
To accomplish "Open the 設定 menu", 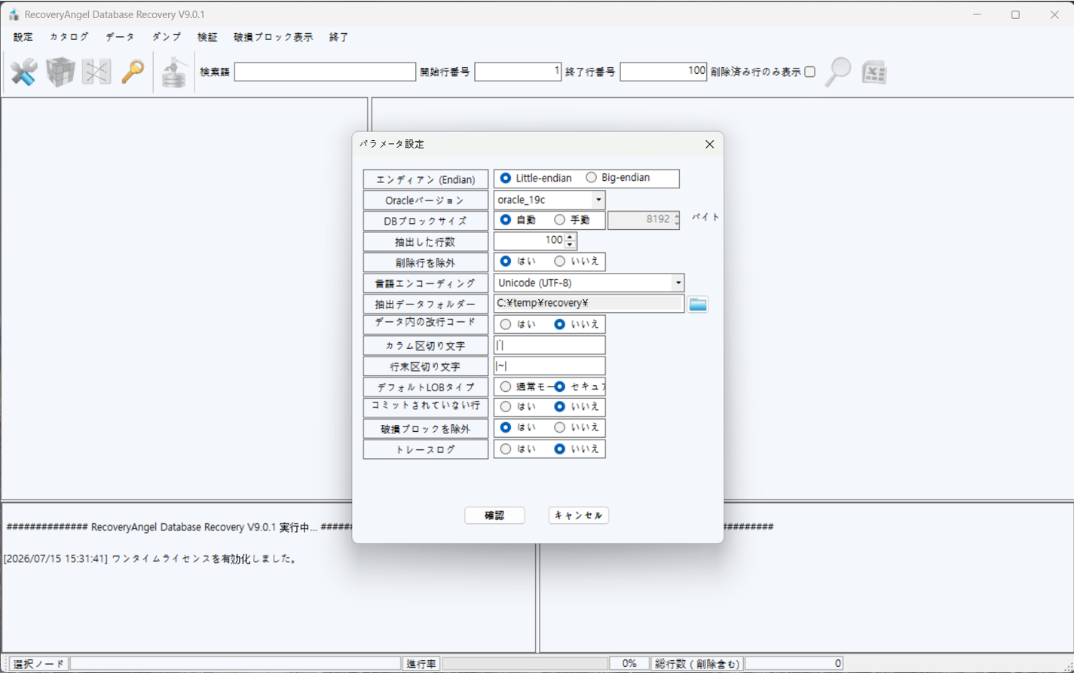I will 23,37.
